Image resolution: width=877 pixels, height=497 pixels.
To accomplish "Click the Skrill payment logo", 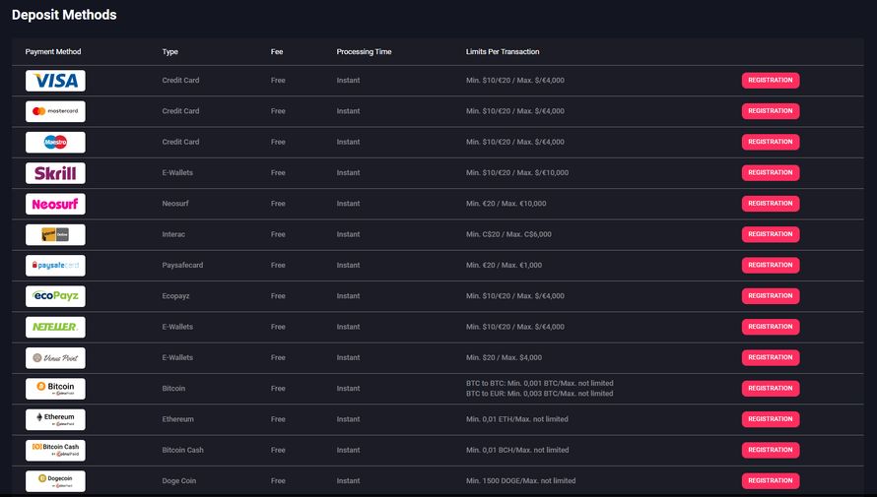I will [x=55, y=173].
